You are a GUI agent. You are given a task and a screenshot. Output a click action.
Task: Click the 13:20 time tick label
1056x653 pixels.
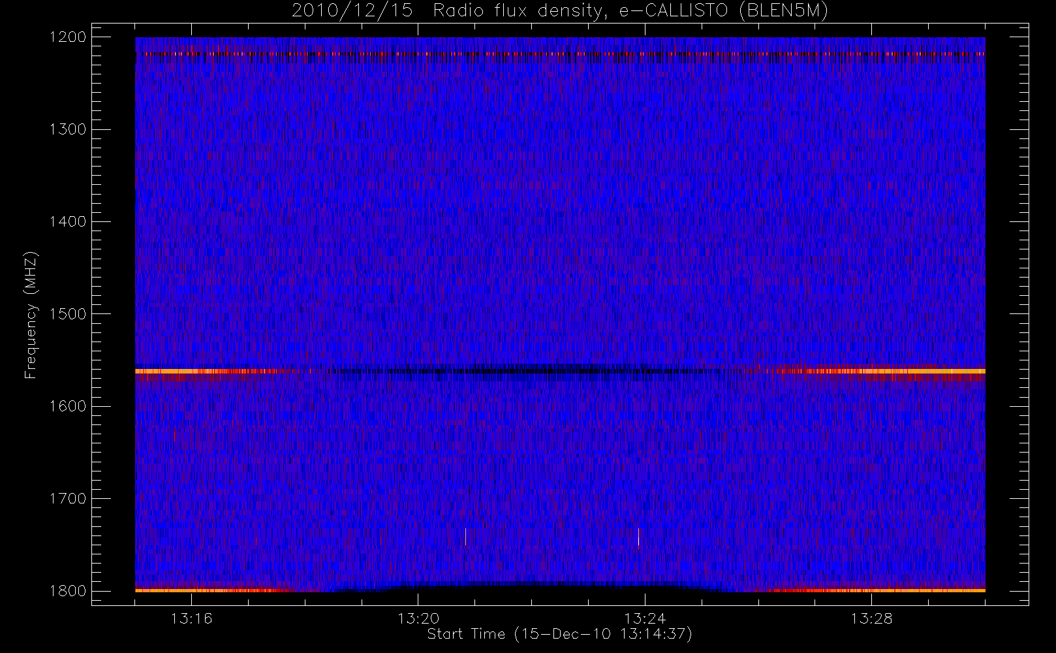tap(418, 618)
